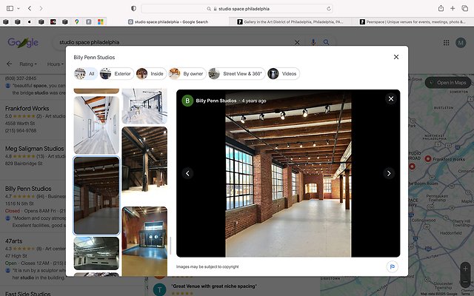Viewport: 474px width, 296px height.
Task: Open a new tab with plus icon
Action: [454, 7]
